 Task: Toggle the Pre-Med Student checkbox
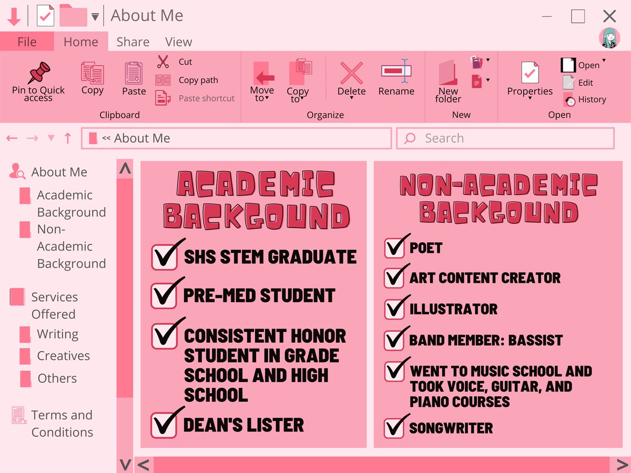165,295
